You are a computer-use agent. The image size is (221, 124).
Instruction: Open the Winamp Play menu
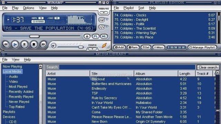pyautogui.click(x=15, y=8)
